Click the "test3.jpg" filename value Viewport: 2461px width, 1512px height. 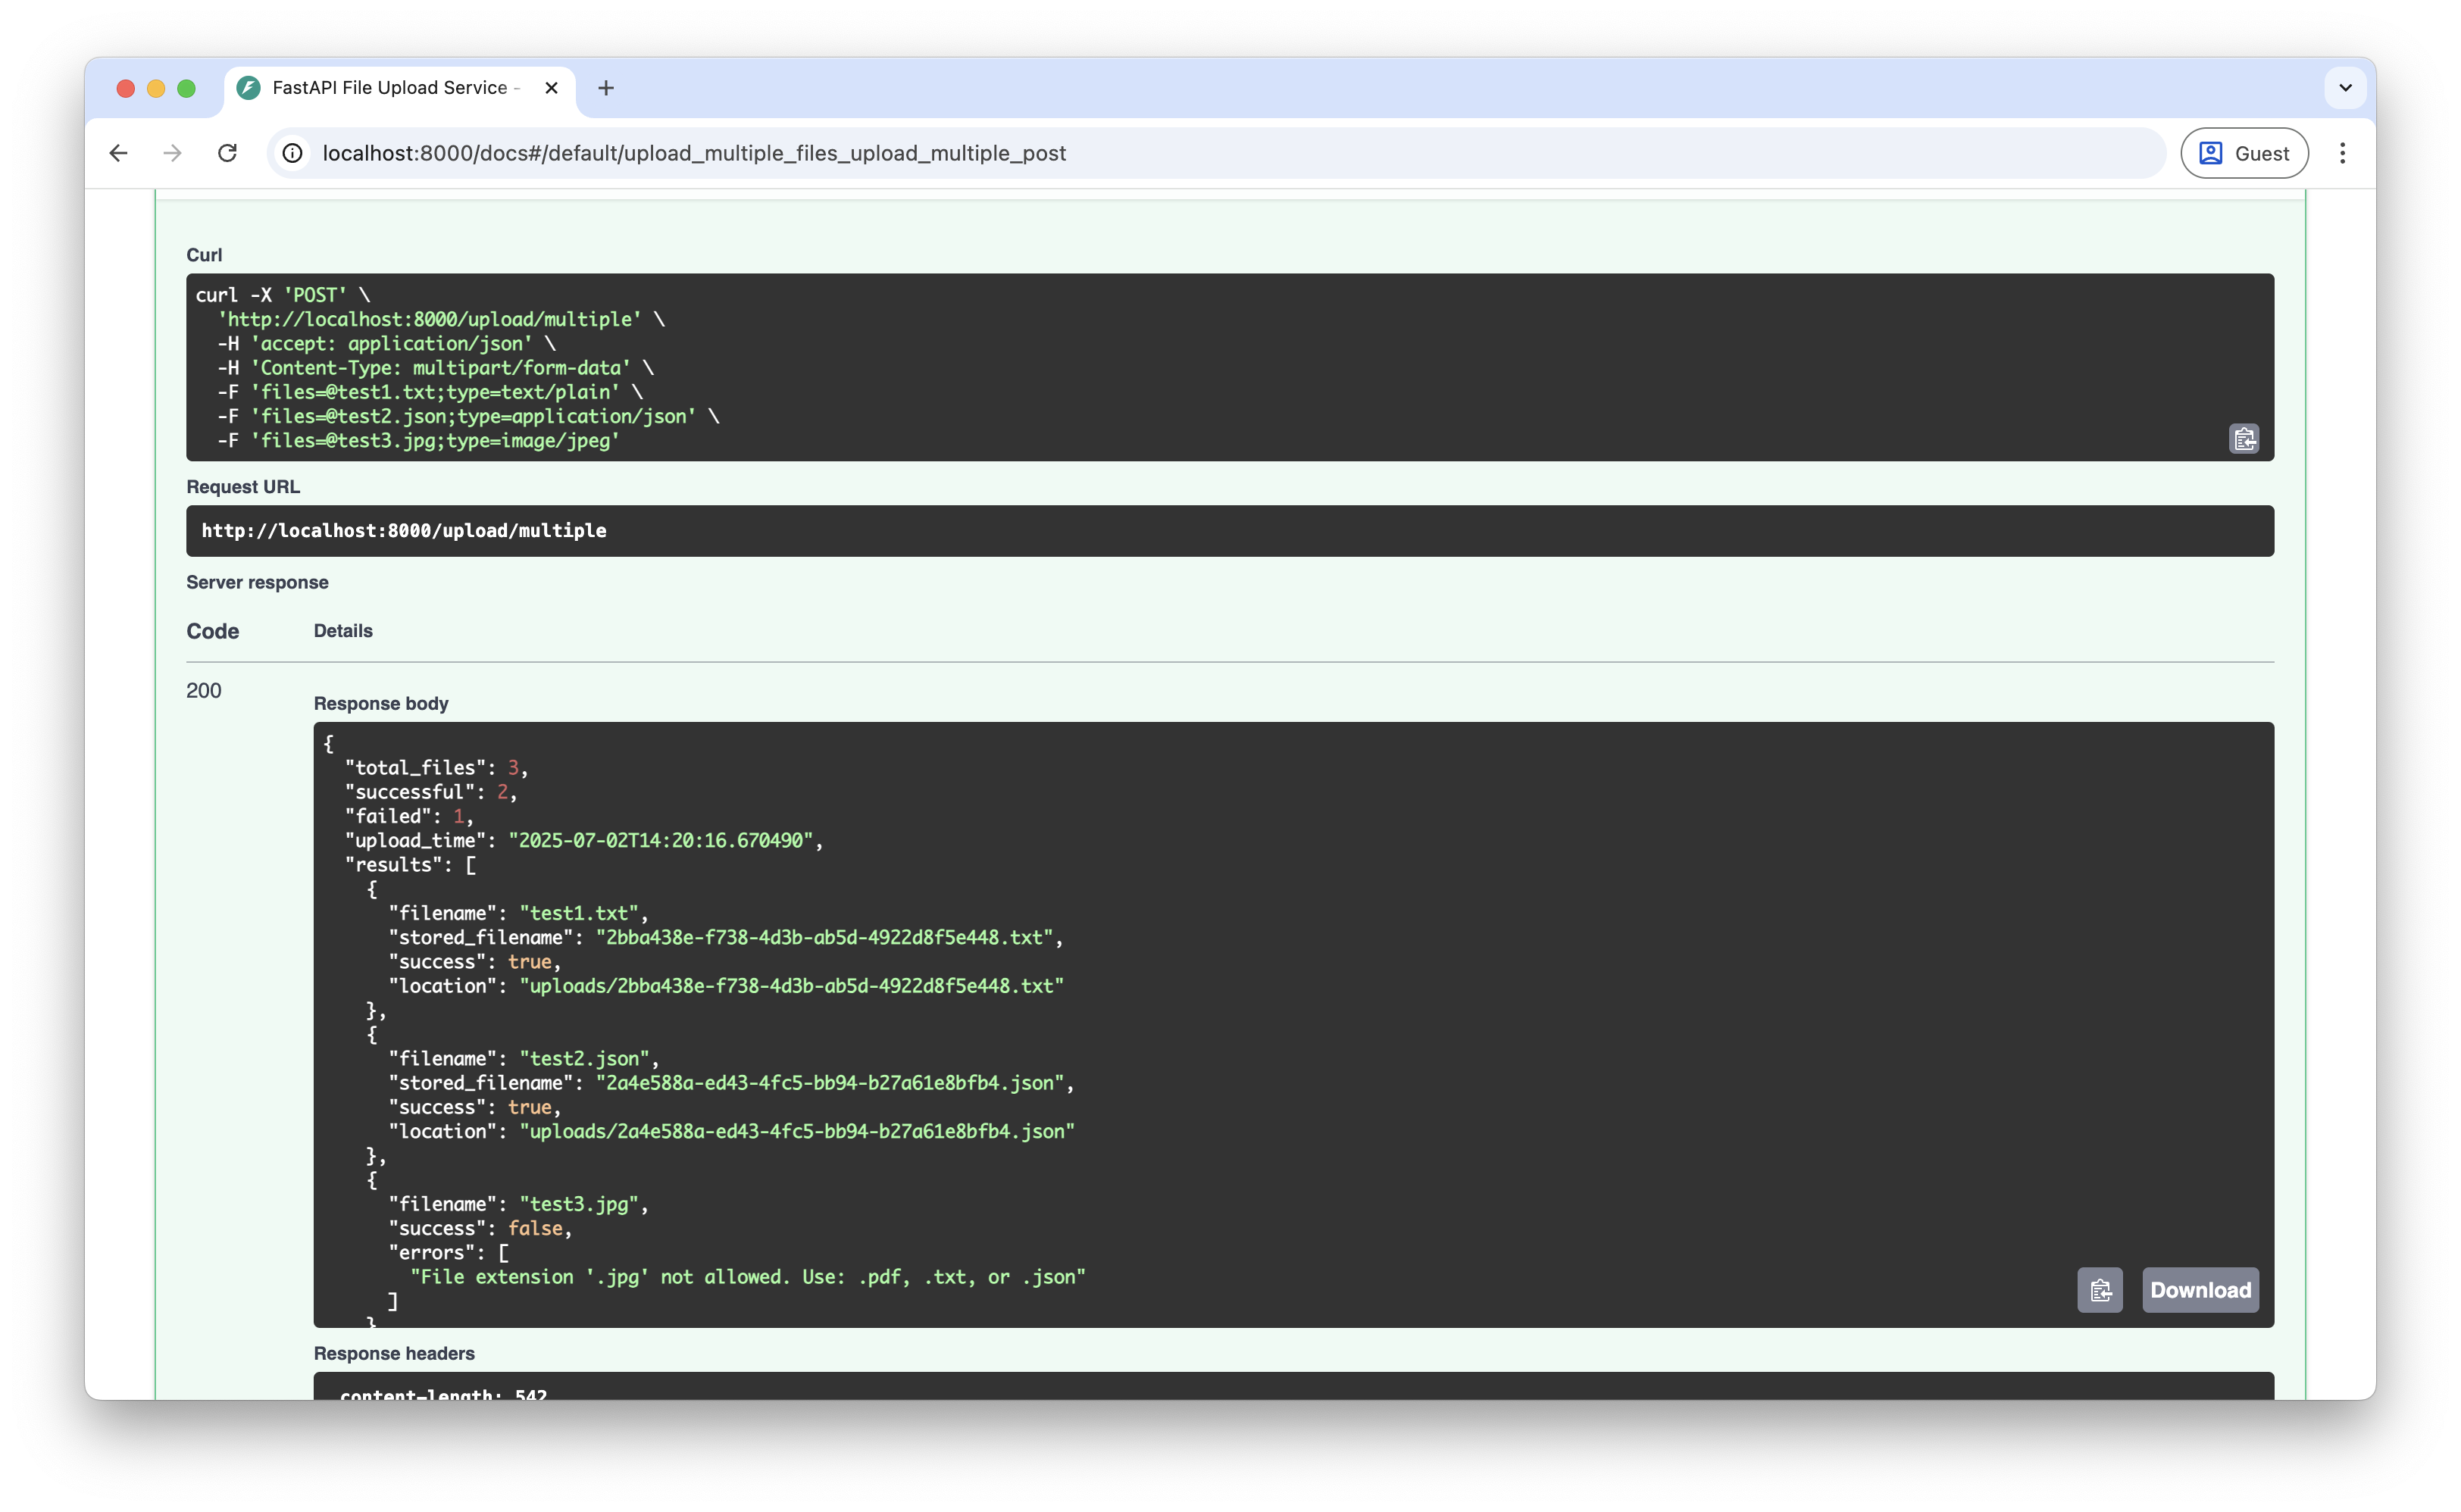click(579, 1204)
